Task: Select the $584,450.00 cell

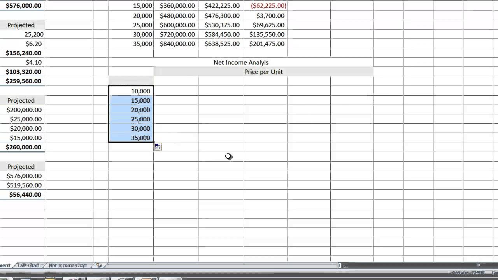Action: click(221, 34)
